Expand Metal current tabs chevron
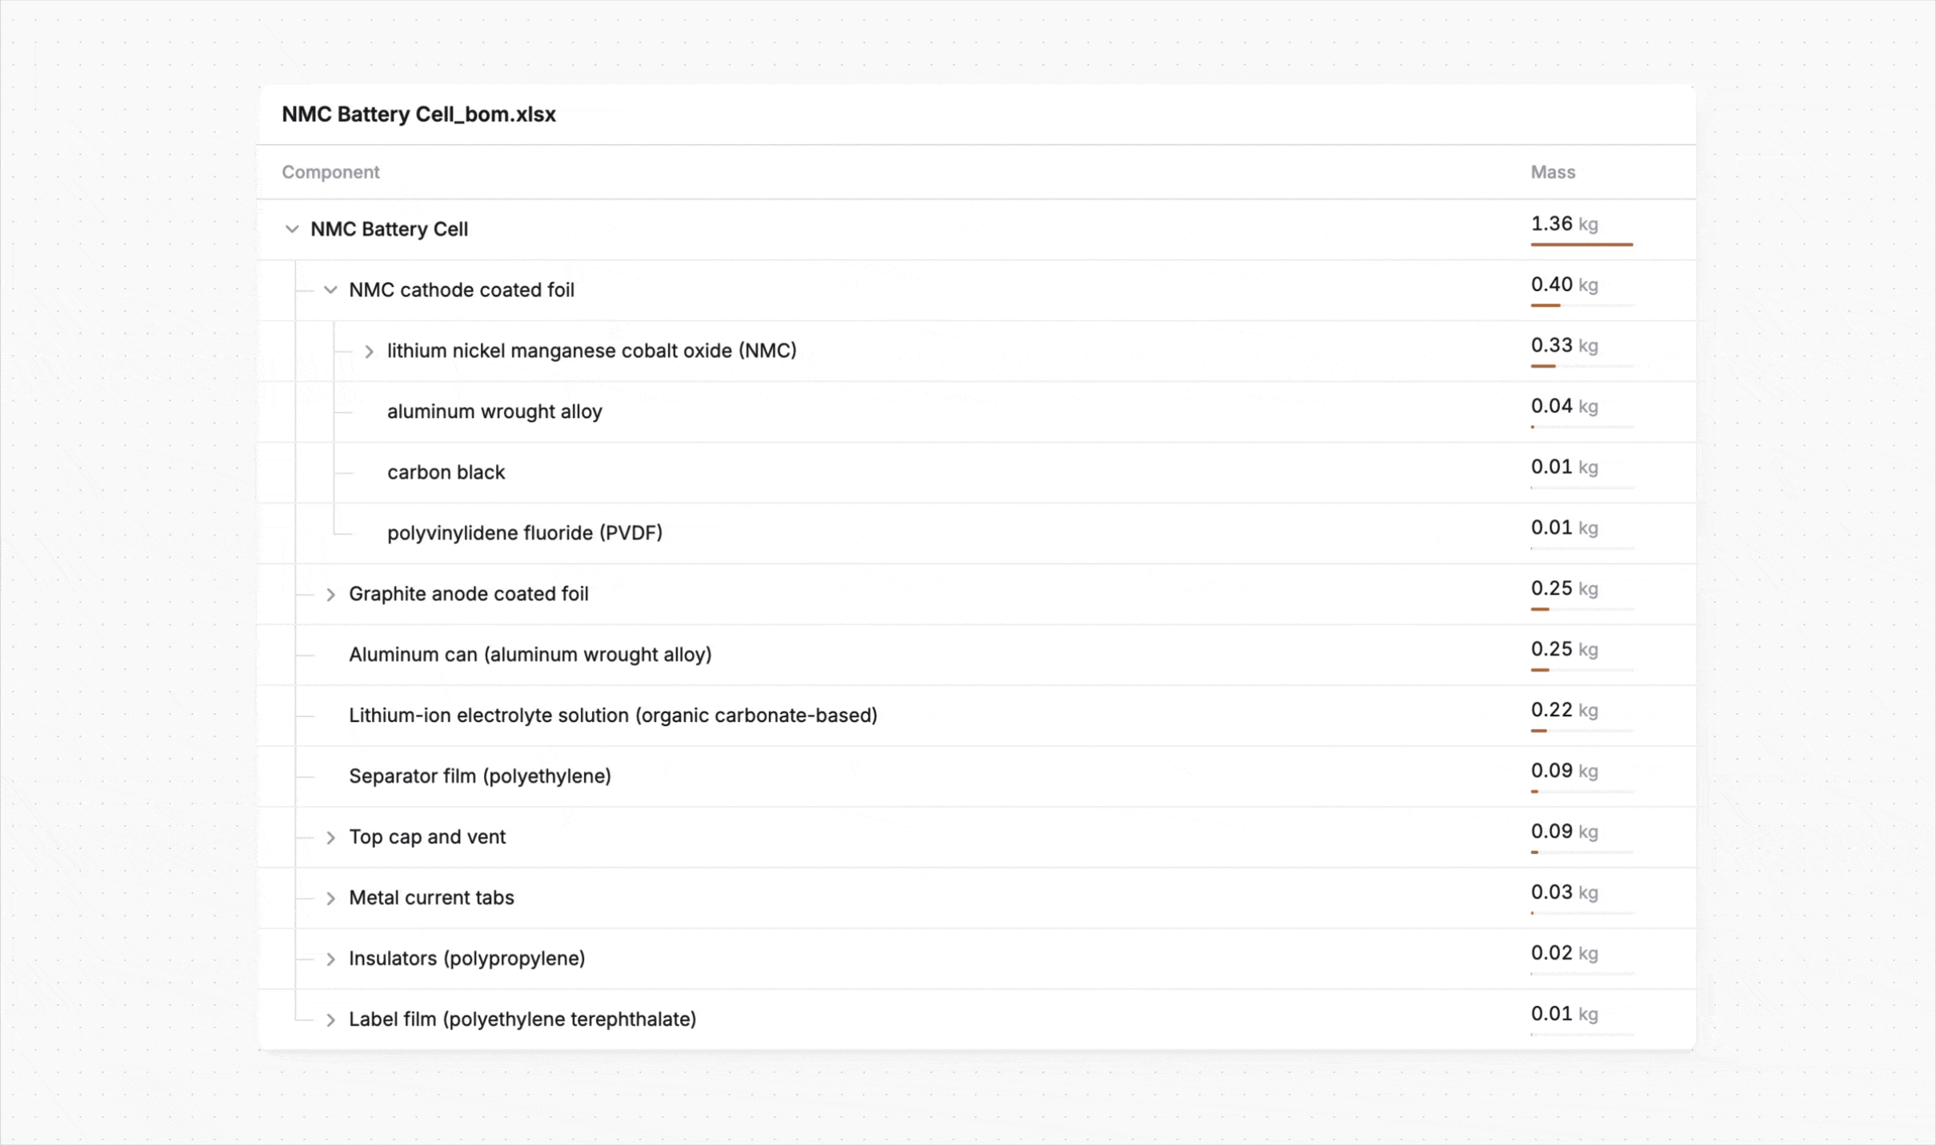 click(x=330, y=898)
